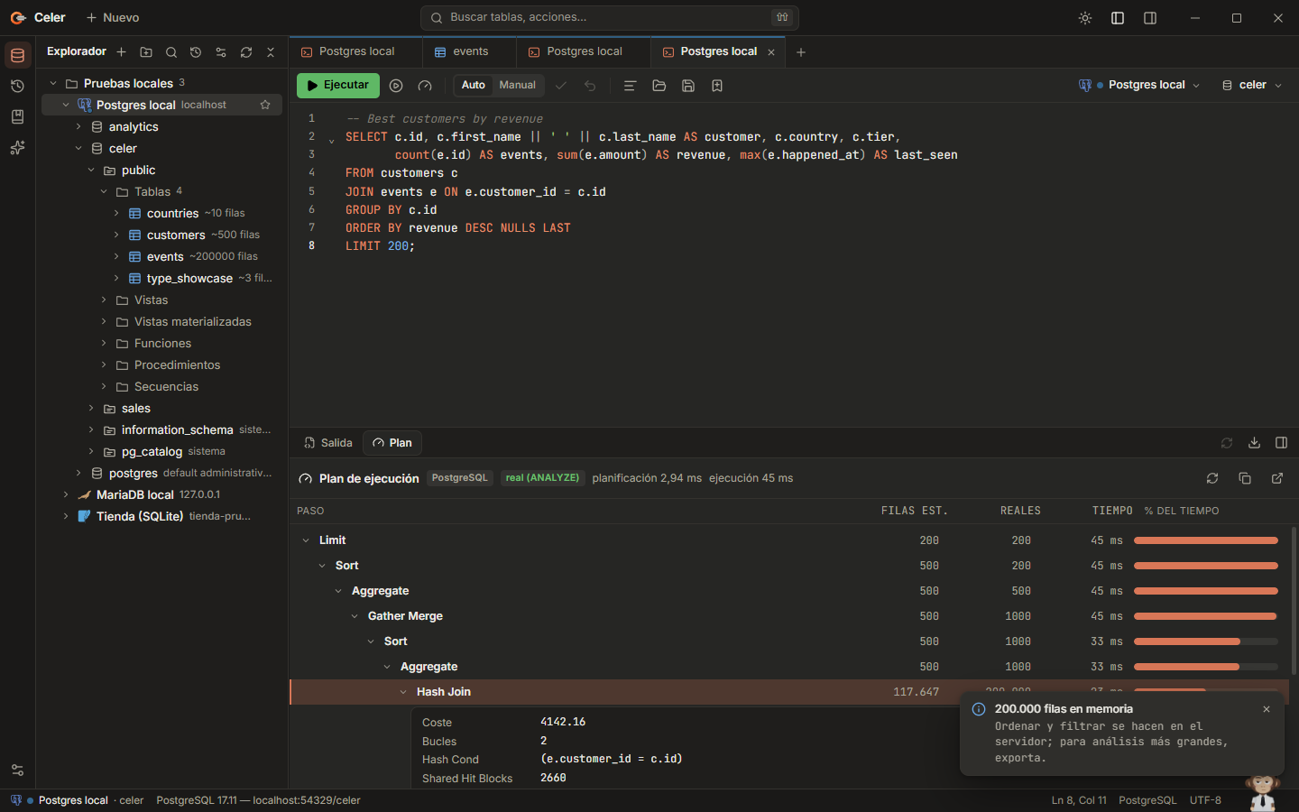This screenshot has height=812, width=1299.
Task: Refresh the Explorador tree
Action: coord(246,52)
